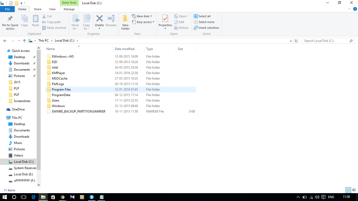Open the Recent locations arrow beside Forward
This screenshot has width=358, height=201.
(x=19, y=41)
